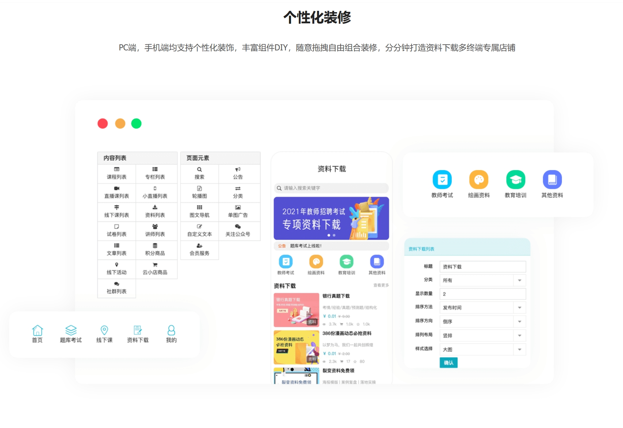Expand the 排列布局 dropdown showing 竖排

pos(482,335)
